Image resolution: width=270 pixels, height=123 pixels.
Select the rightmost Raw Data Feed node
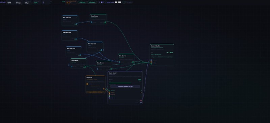(95, 47)
